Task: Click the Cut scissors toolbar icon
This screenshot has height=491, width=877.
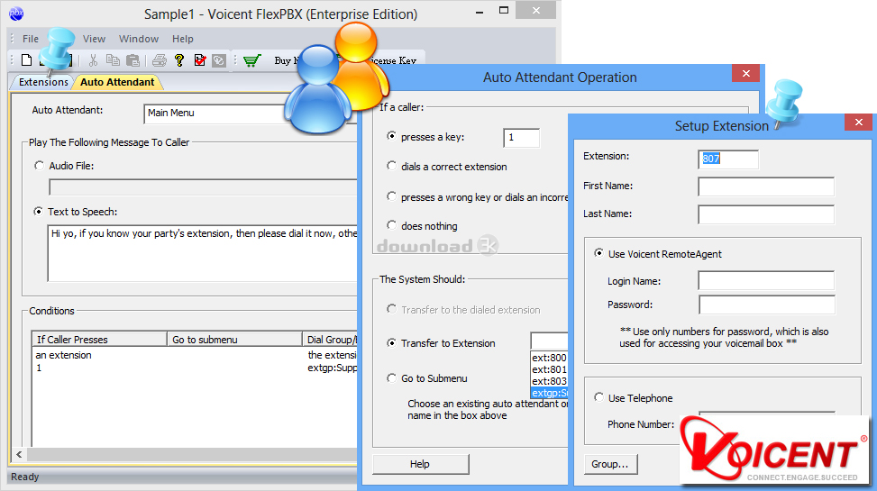Action: pyautogui.click(x=93, y=59)
